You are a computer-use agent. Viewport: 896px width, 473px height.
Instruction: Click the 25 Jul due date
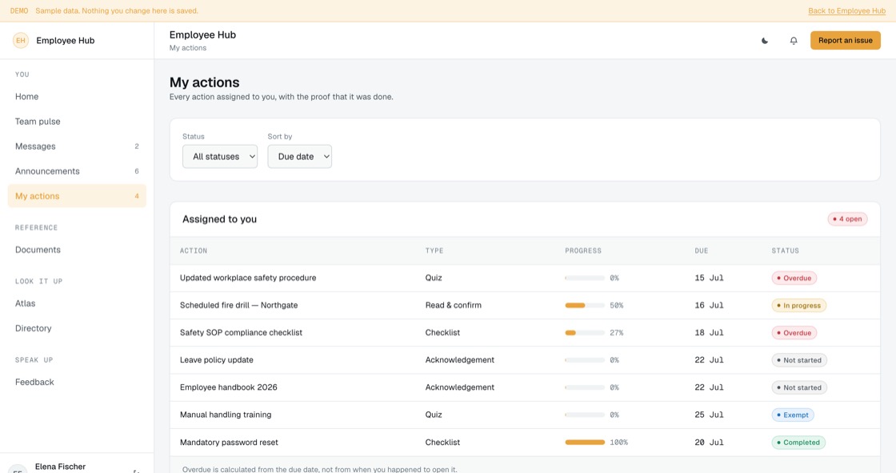click(709, 415)
